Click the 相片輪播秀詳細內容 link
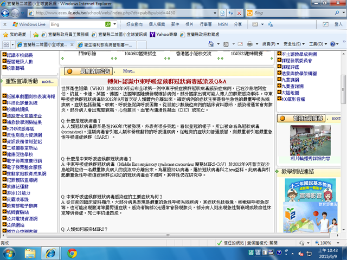Viewport: 347px width, 260px height. click(310, 159)
